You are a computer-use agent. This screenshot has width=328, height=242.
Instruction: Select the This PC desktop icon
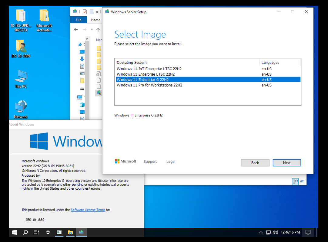coord(21,79)
